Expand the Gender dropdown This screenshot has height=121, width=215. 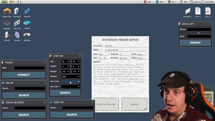pos(71,76)
